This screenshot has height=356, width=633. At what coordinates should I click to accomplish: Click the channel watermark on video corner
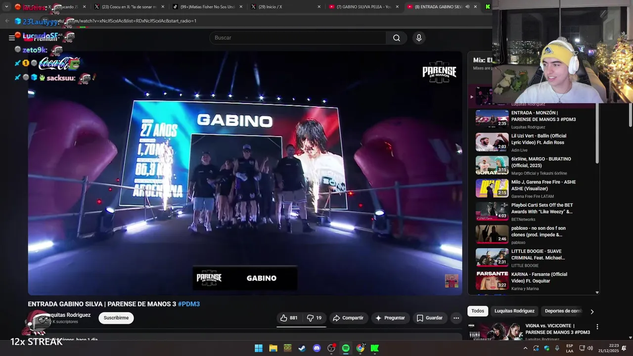pos(452,281)
